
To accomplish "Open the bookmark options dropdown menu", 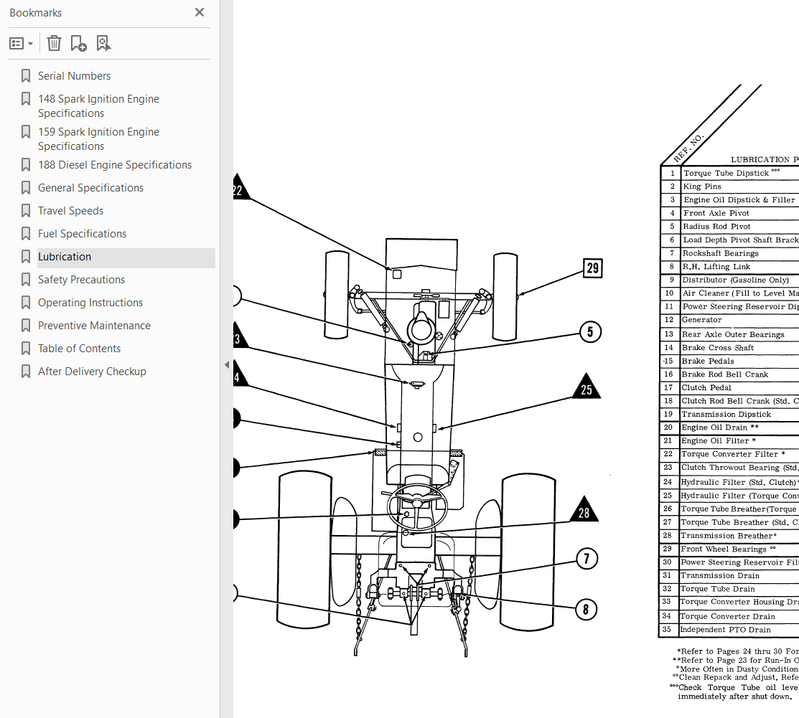I will 21,44.
